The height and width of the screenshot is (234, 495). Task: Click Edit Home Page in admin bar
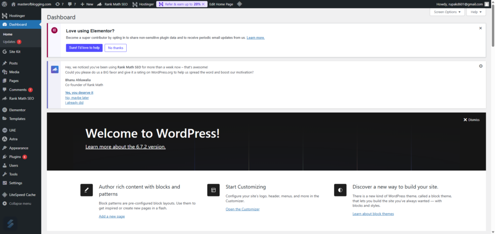pos(221,4)
